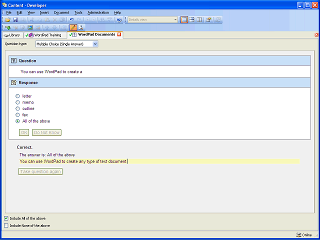Click the move up arrow icon
The width and height of the screenshot is (320, 240).
click(x=47, y=27)
